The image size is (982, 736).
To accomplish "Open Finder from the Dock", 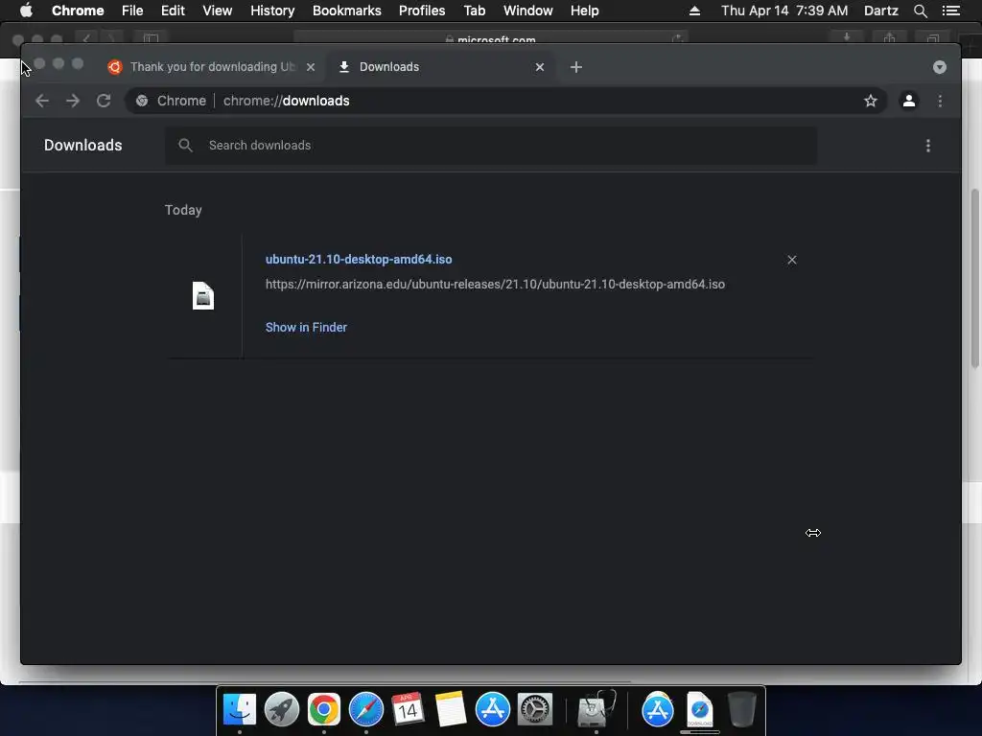I will point(239,710).
